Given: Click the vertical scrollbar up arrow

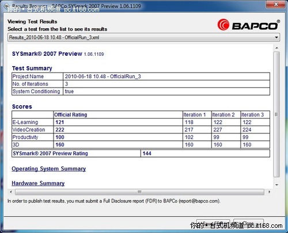Looking at the screenshot, I should 276,48.
